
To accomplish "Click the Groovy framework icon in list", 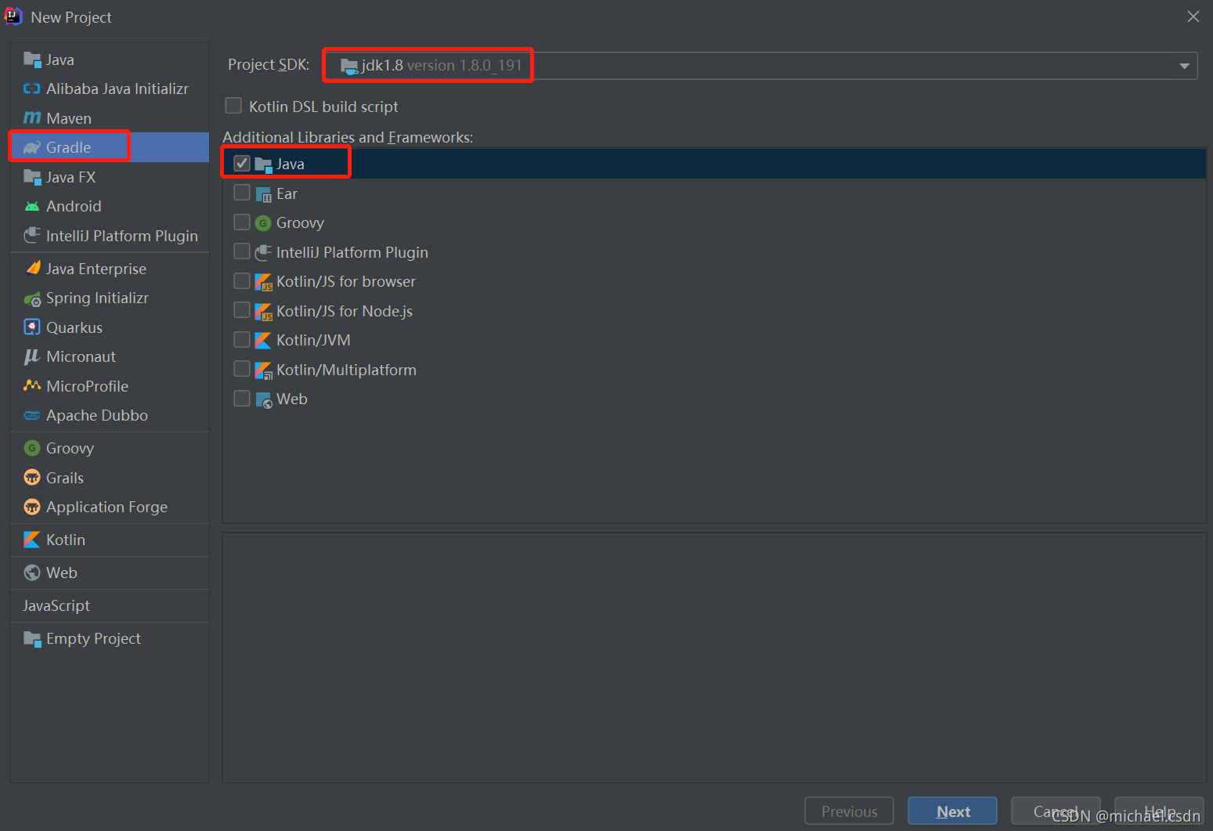I will pos(263,223).
